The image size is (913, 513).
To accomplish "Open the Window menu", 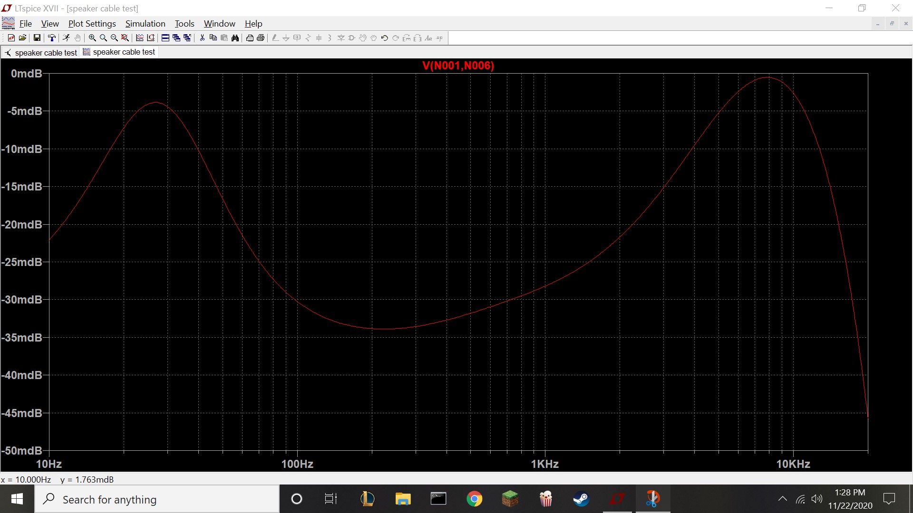I will click(219, 24).
